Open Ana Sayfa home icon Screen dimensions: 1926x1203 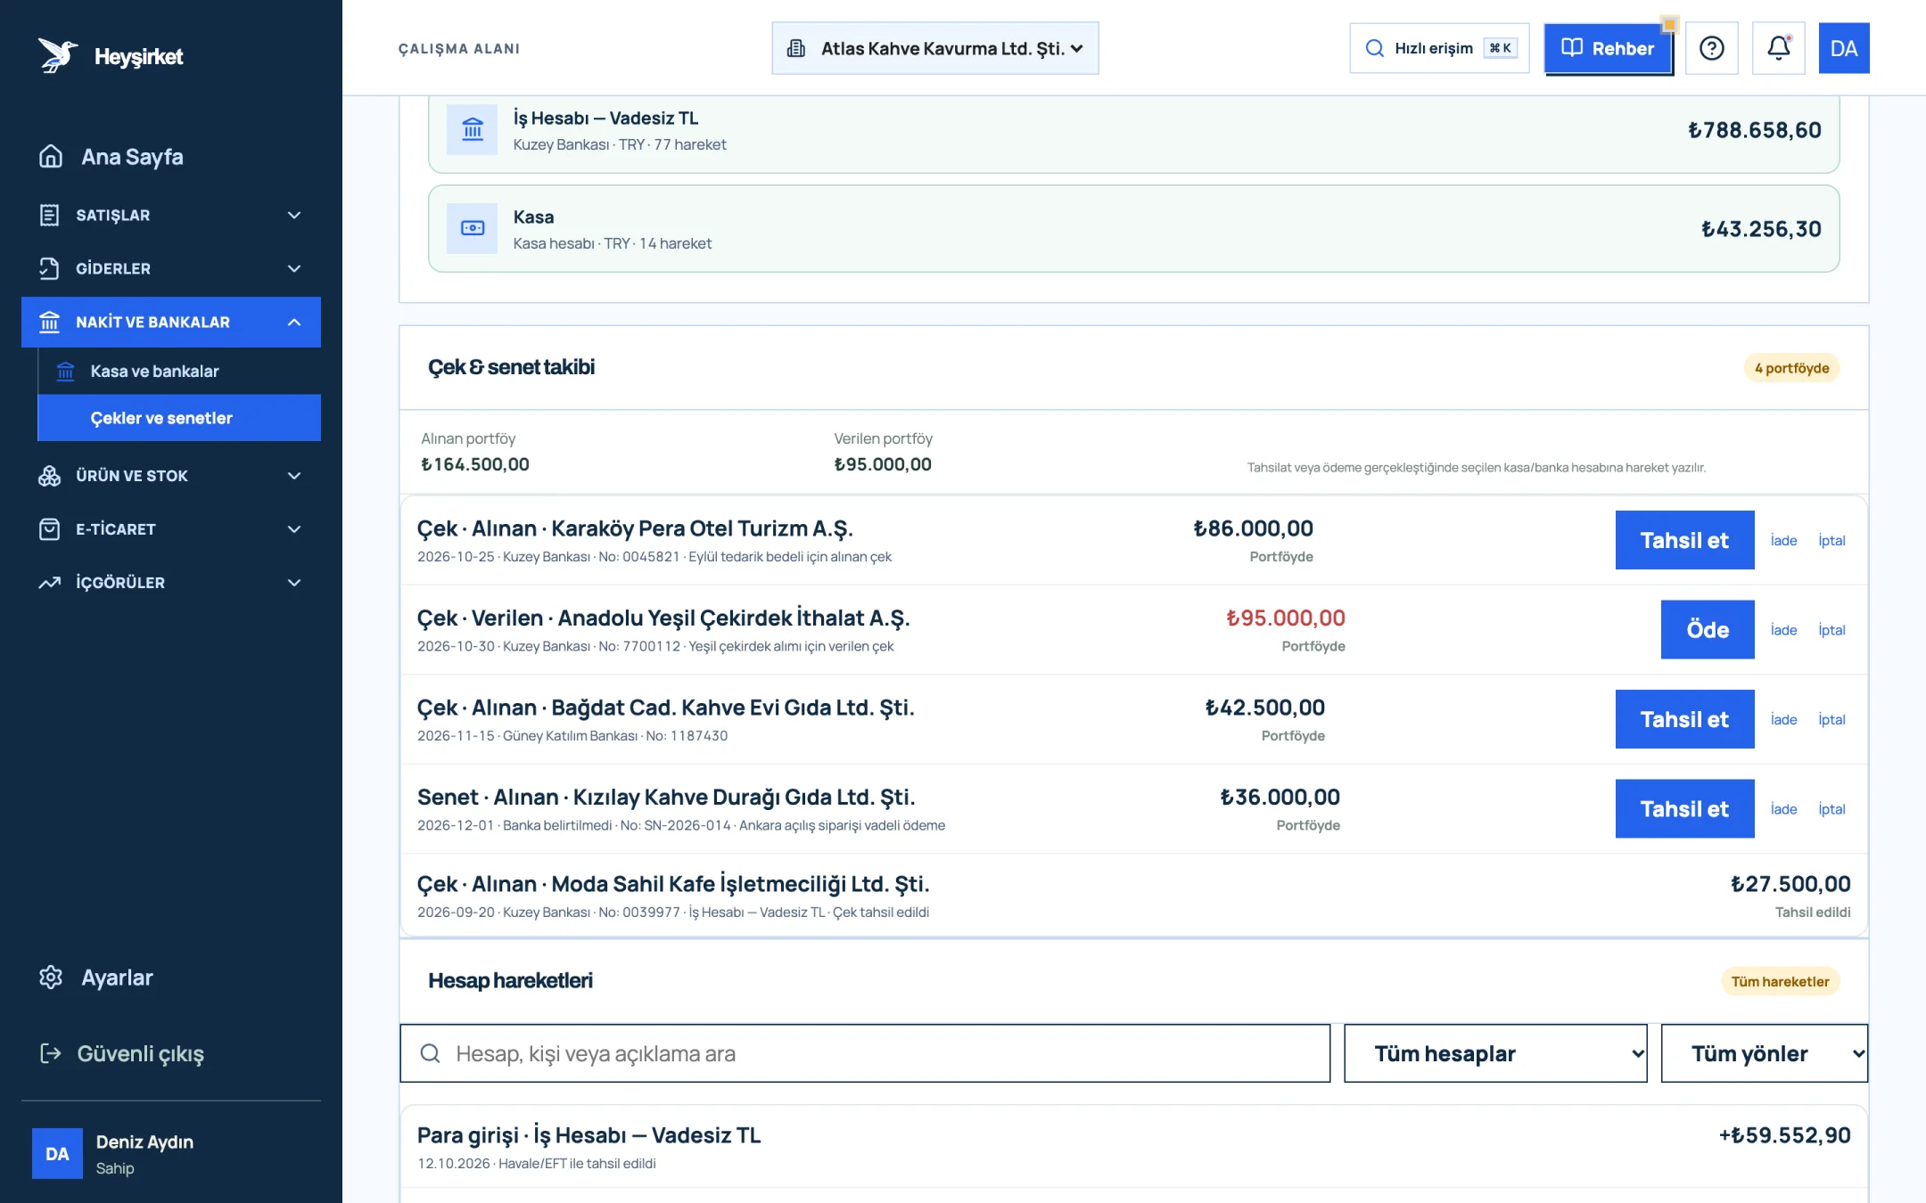(x=51, y=156)
